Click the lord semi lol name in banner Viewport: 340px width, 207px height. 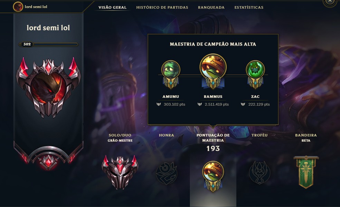[48, 28]
